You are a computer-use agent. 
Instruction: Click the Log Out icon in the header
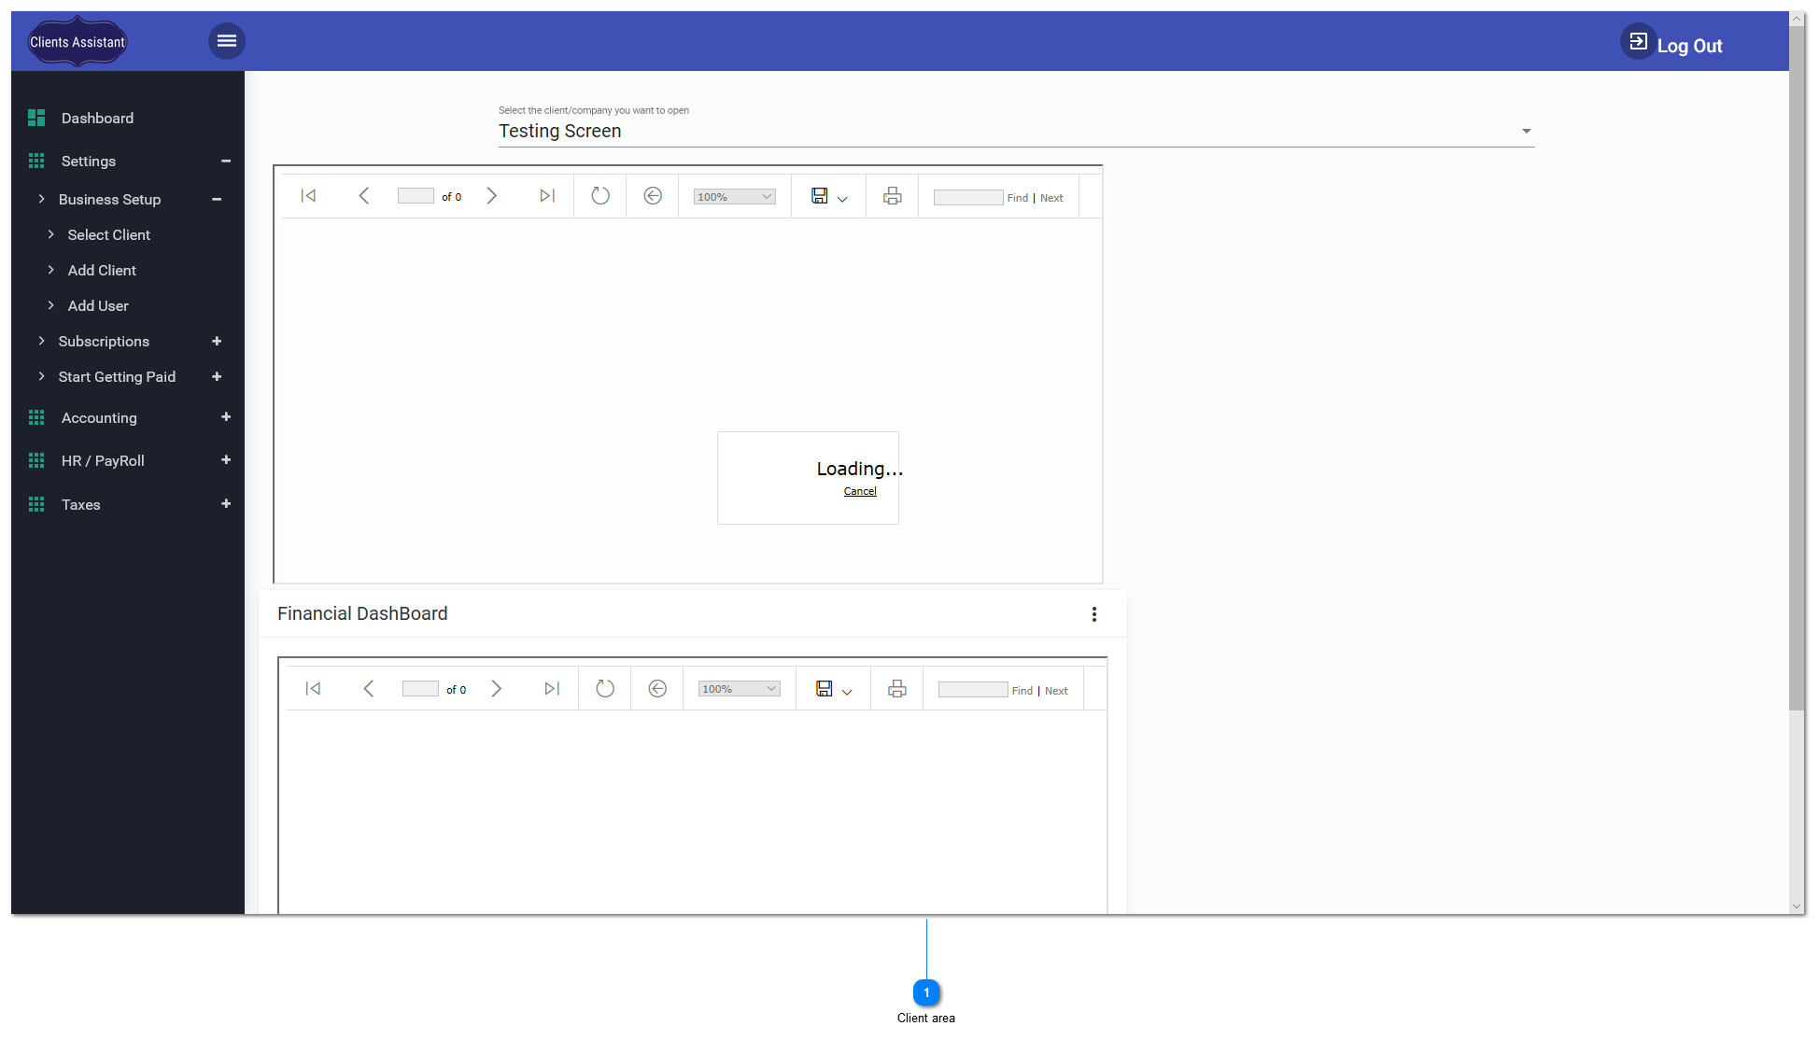pos(1637,41)
